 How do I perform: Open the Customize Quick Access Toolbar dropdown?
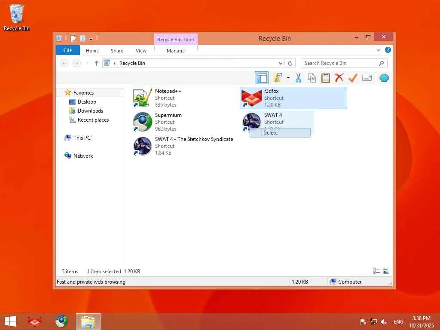(91, 39)
